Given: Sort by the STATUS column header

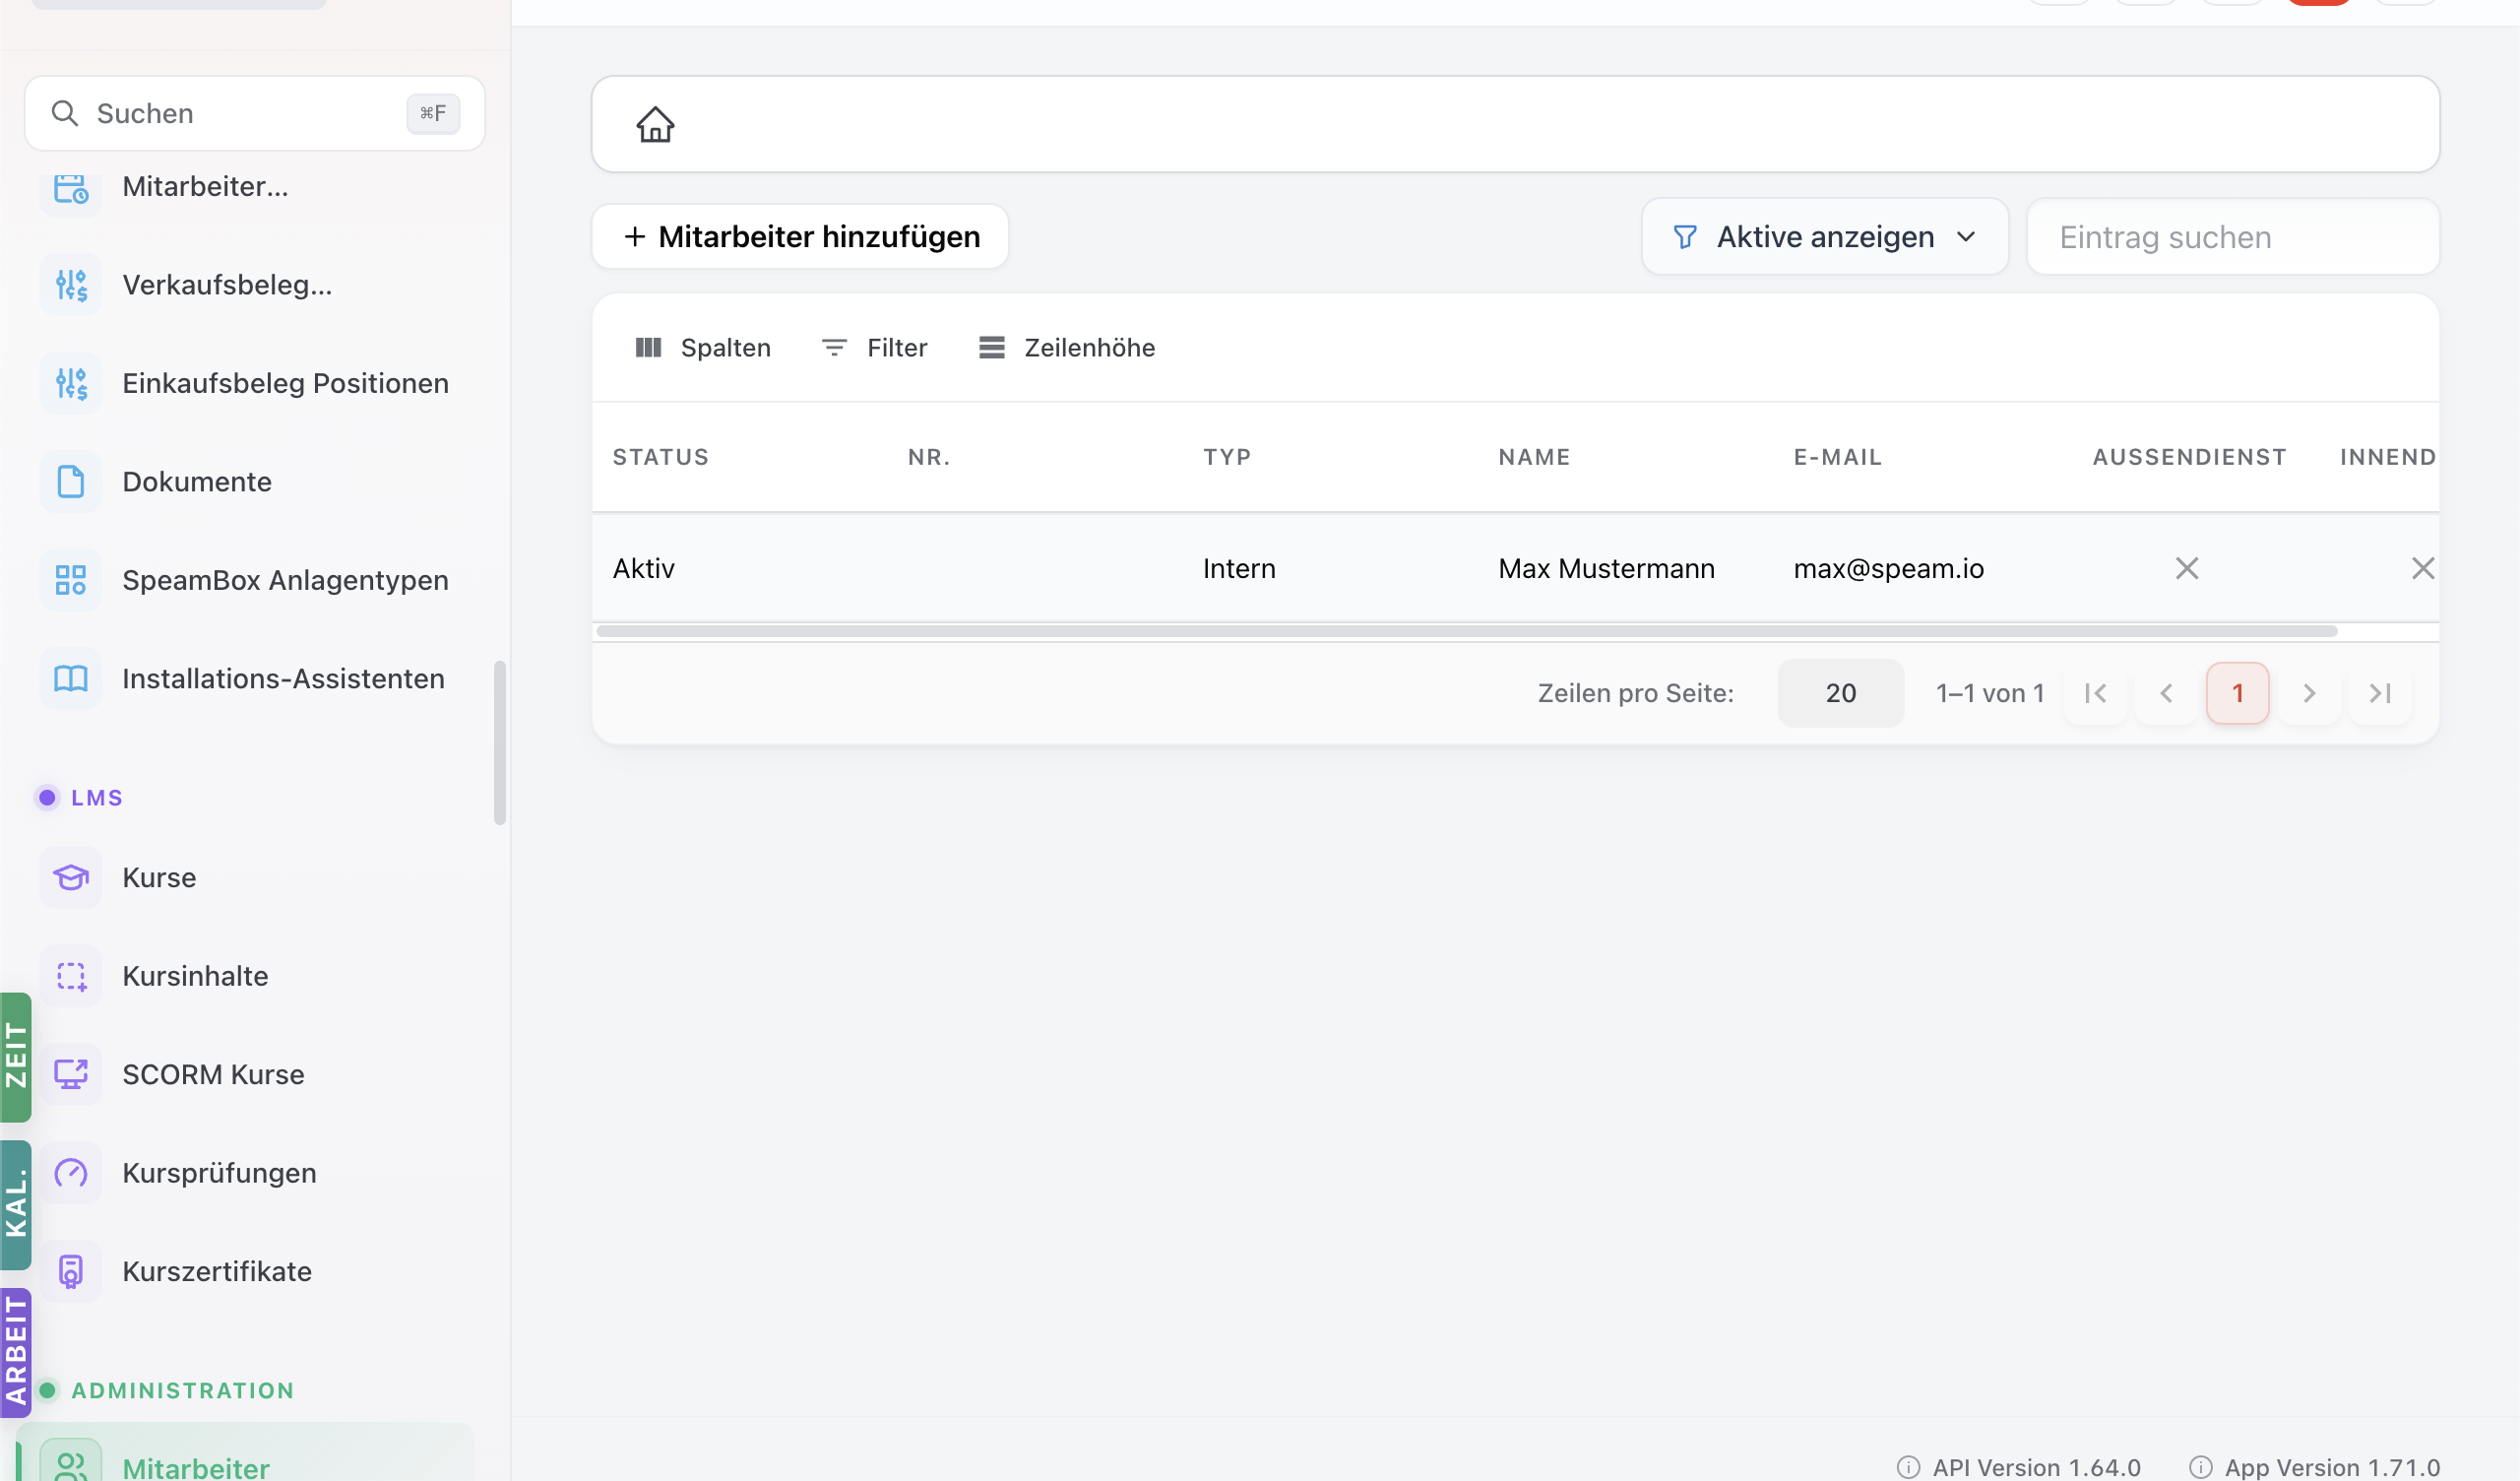Looking at the screenshot, I should [660, 457].
